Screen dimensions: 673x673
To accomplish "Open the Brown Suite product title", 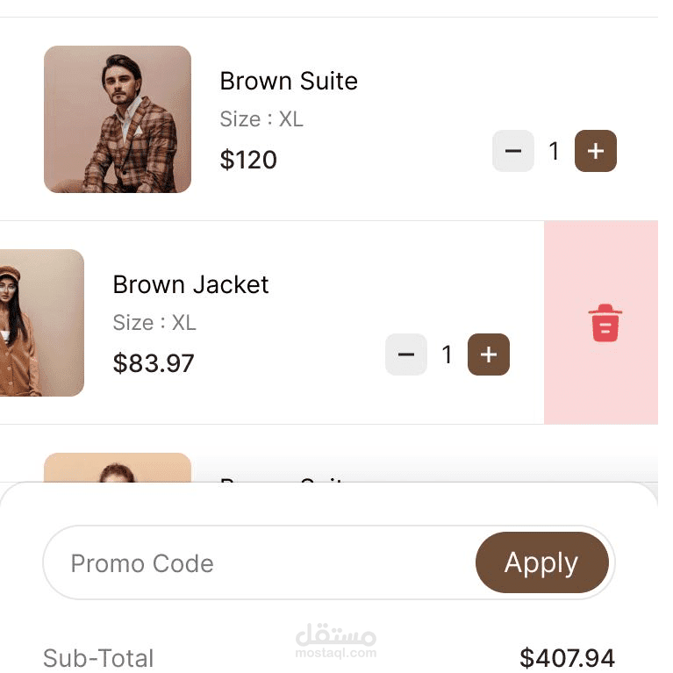I will pyautogui.click(x=289, y=82).
